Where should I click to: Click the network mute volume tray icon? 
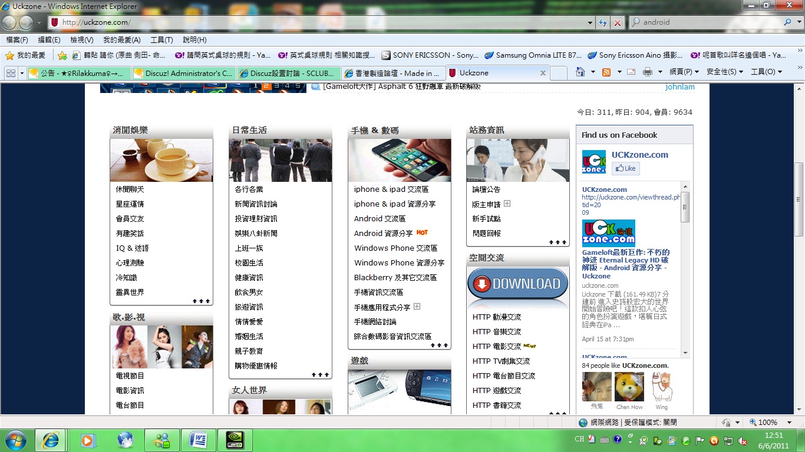coord(743,441)
